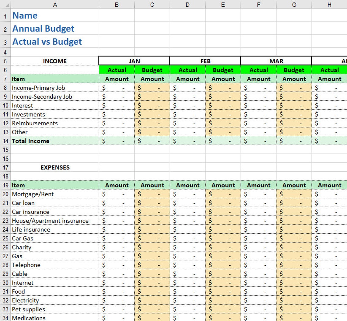Select column F header

(258, 4)
